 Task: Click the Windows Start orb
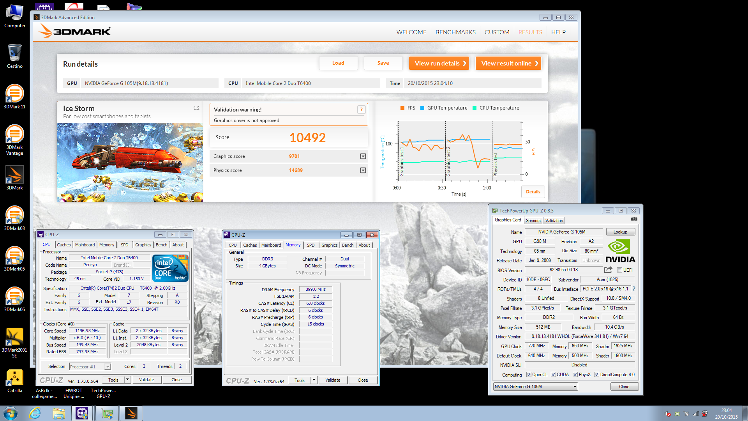(11, 413)
